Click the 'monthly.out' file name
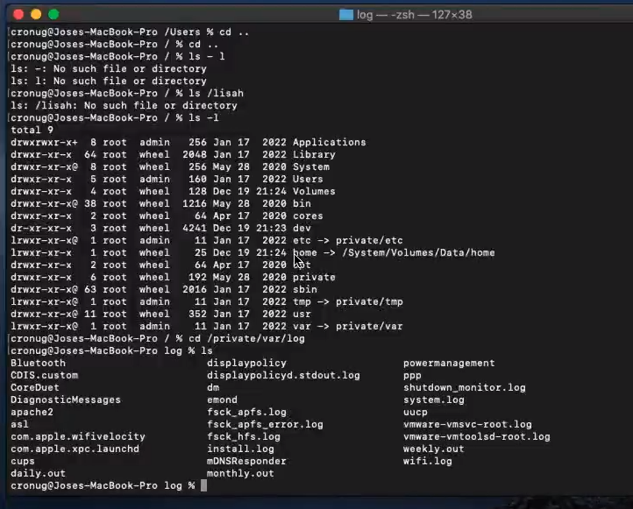This screenshot has width=633, height=509. (240, 473)
